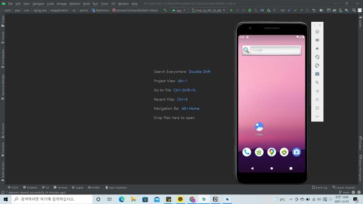Open the Build menu
The width and height of the screenshot is (363, 204).
point(86,3)
